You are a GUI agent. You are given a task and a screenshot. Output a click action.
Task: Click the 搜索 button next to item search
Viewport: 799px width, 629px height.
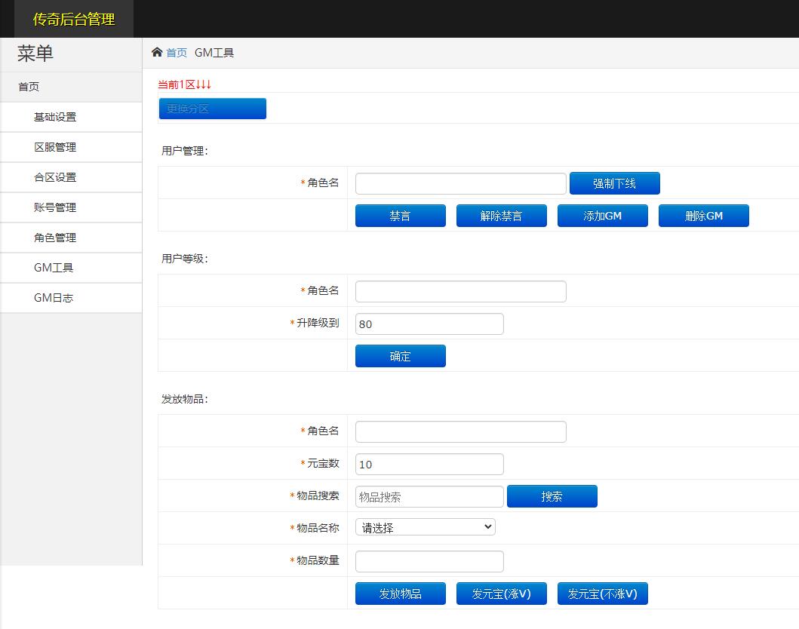coord(552,496)
